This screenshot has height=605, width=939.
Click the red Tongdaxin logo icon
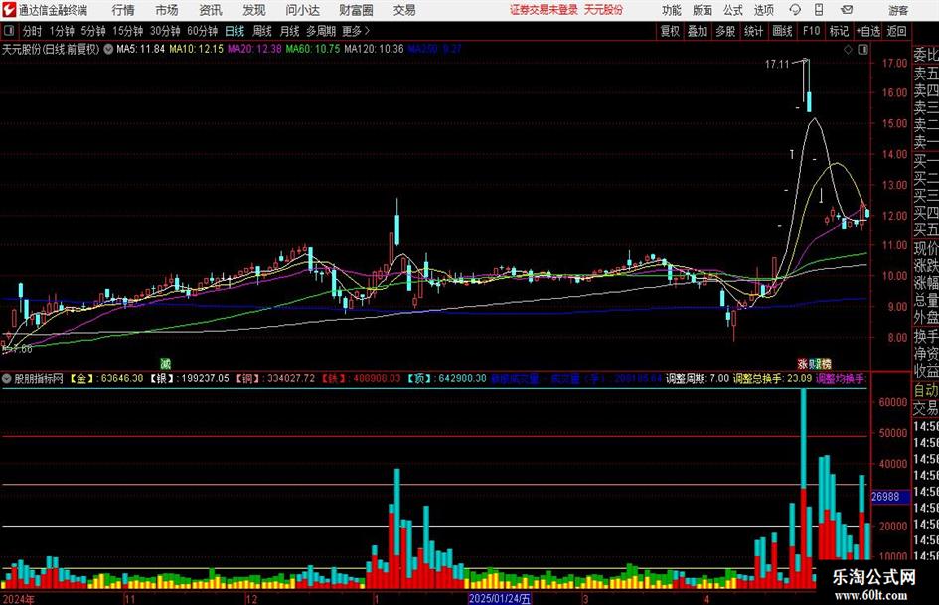point(8,10)
